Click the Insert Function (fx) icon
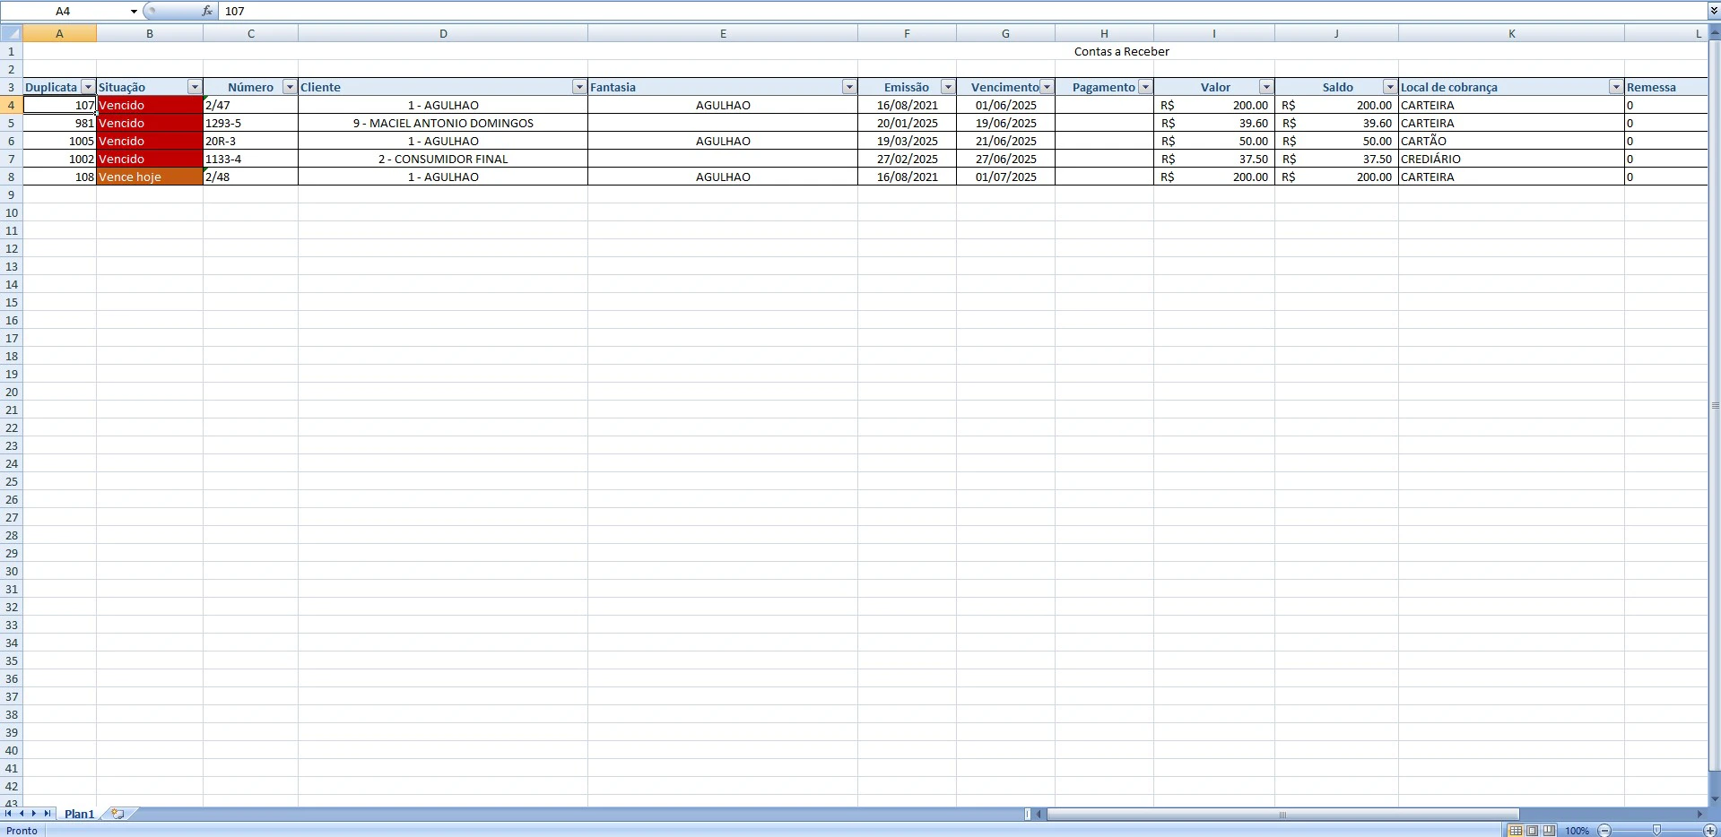 (207, 11)
